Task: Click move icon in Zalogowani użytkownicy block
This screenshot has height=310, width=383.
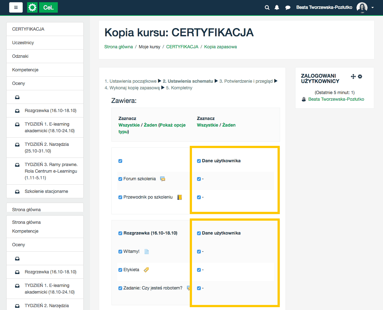Action: [353, 76]
